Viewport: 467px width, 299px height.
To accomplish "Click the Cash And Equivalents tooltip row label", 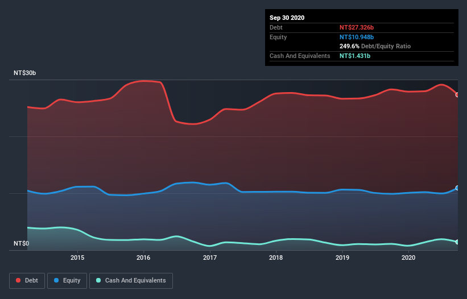I will pos(300,56).
